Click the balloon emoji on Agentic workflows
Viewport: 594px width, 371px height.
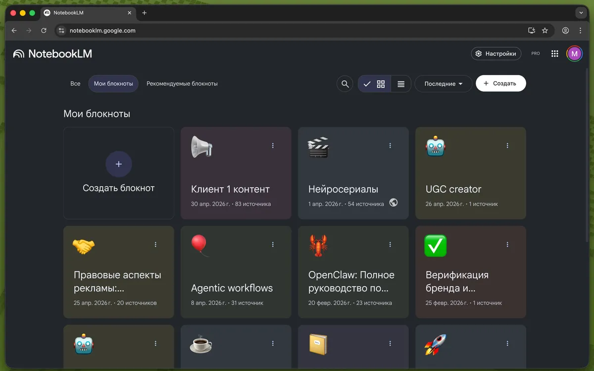pos(199,246)
